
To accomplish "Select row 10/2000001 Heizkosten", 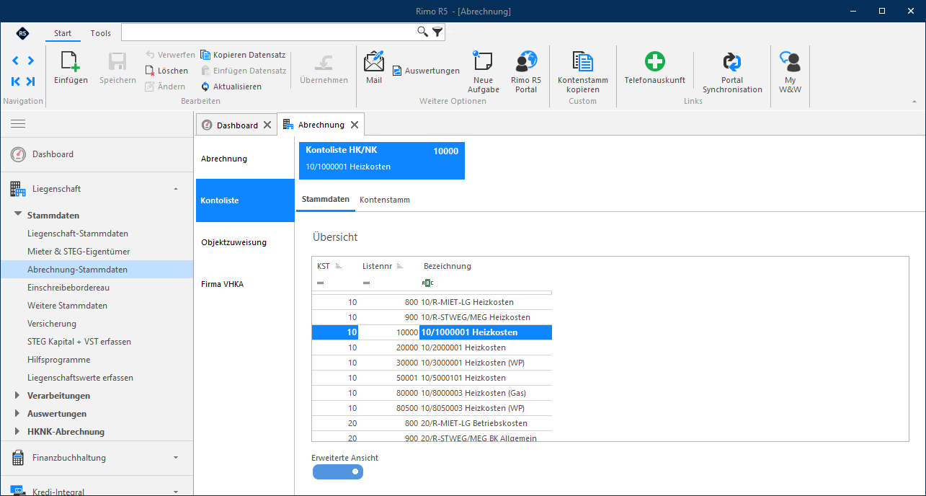I will [432, 347].
